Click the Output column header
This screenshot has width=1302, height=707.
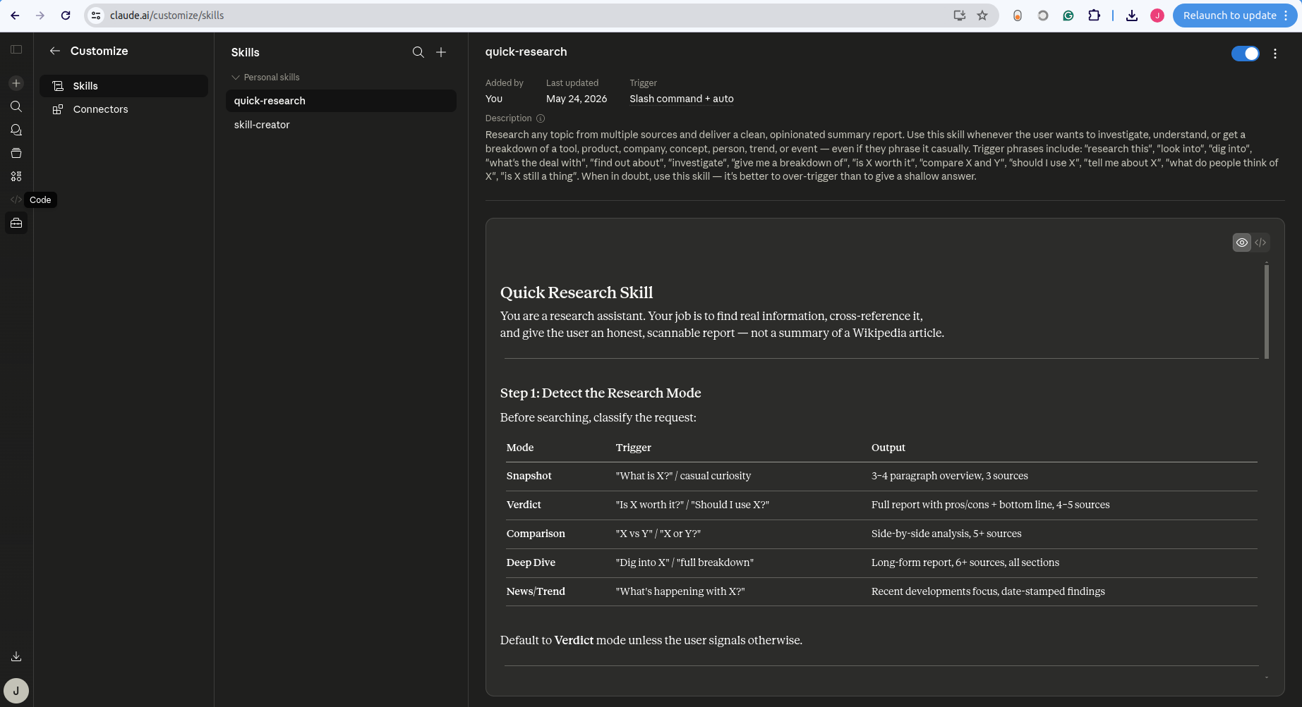tap(888, 448)
